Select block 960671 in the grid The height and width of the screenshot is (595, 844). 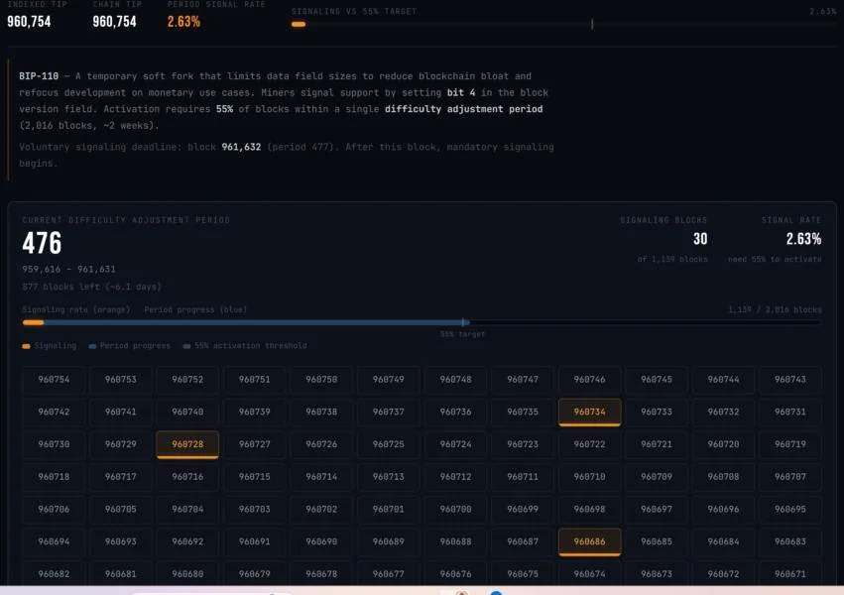click(x=790, y=573)
